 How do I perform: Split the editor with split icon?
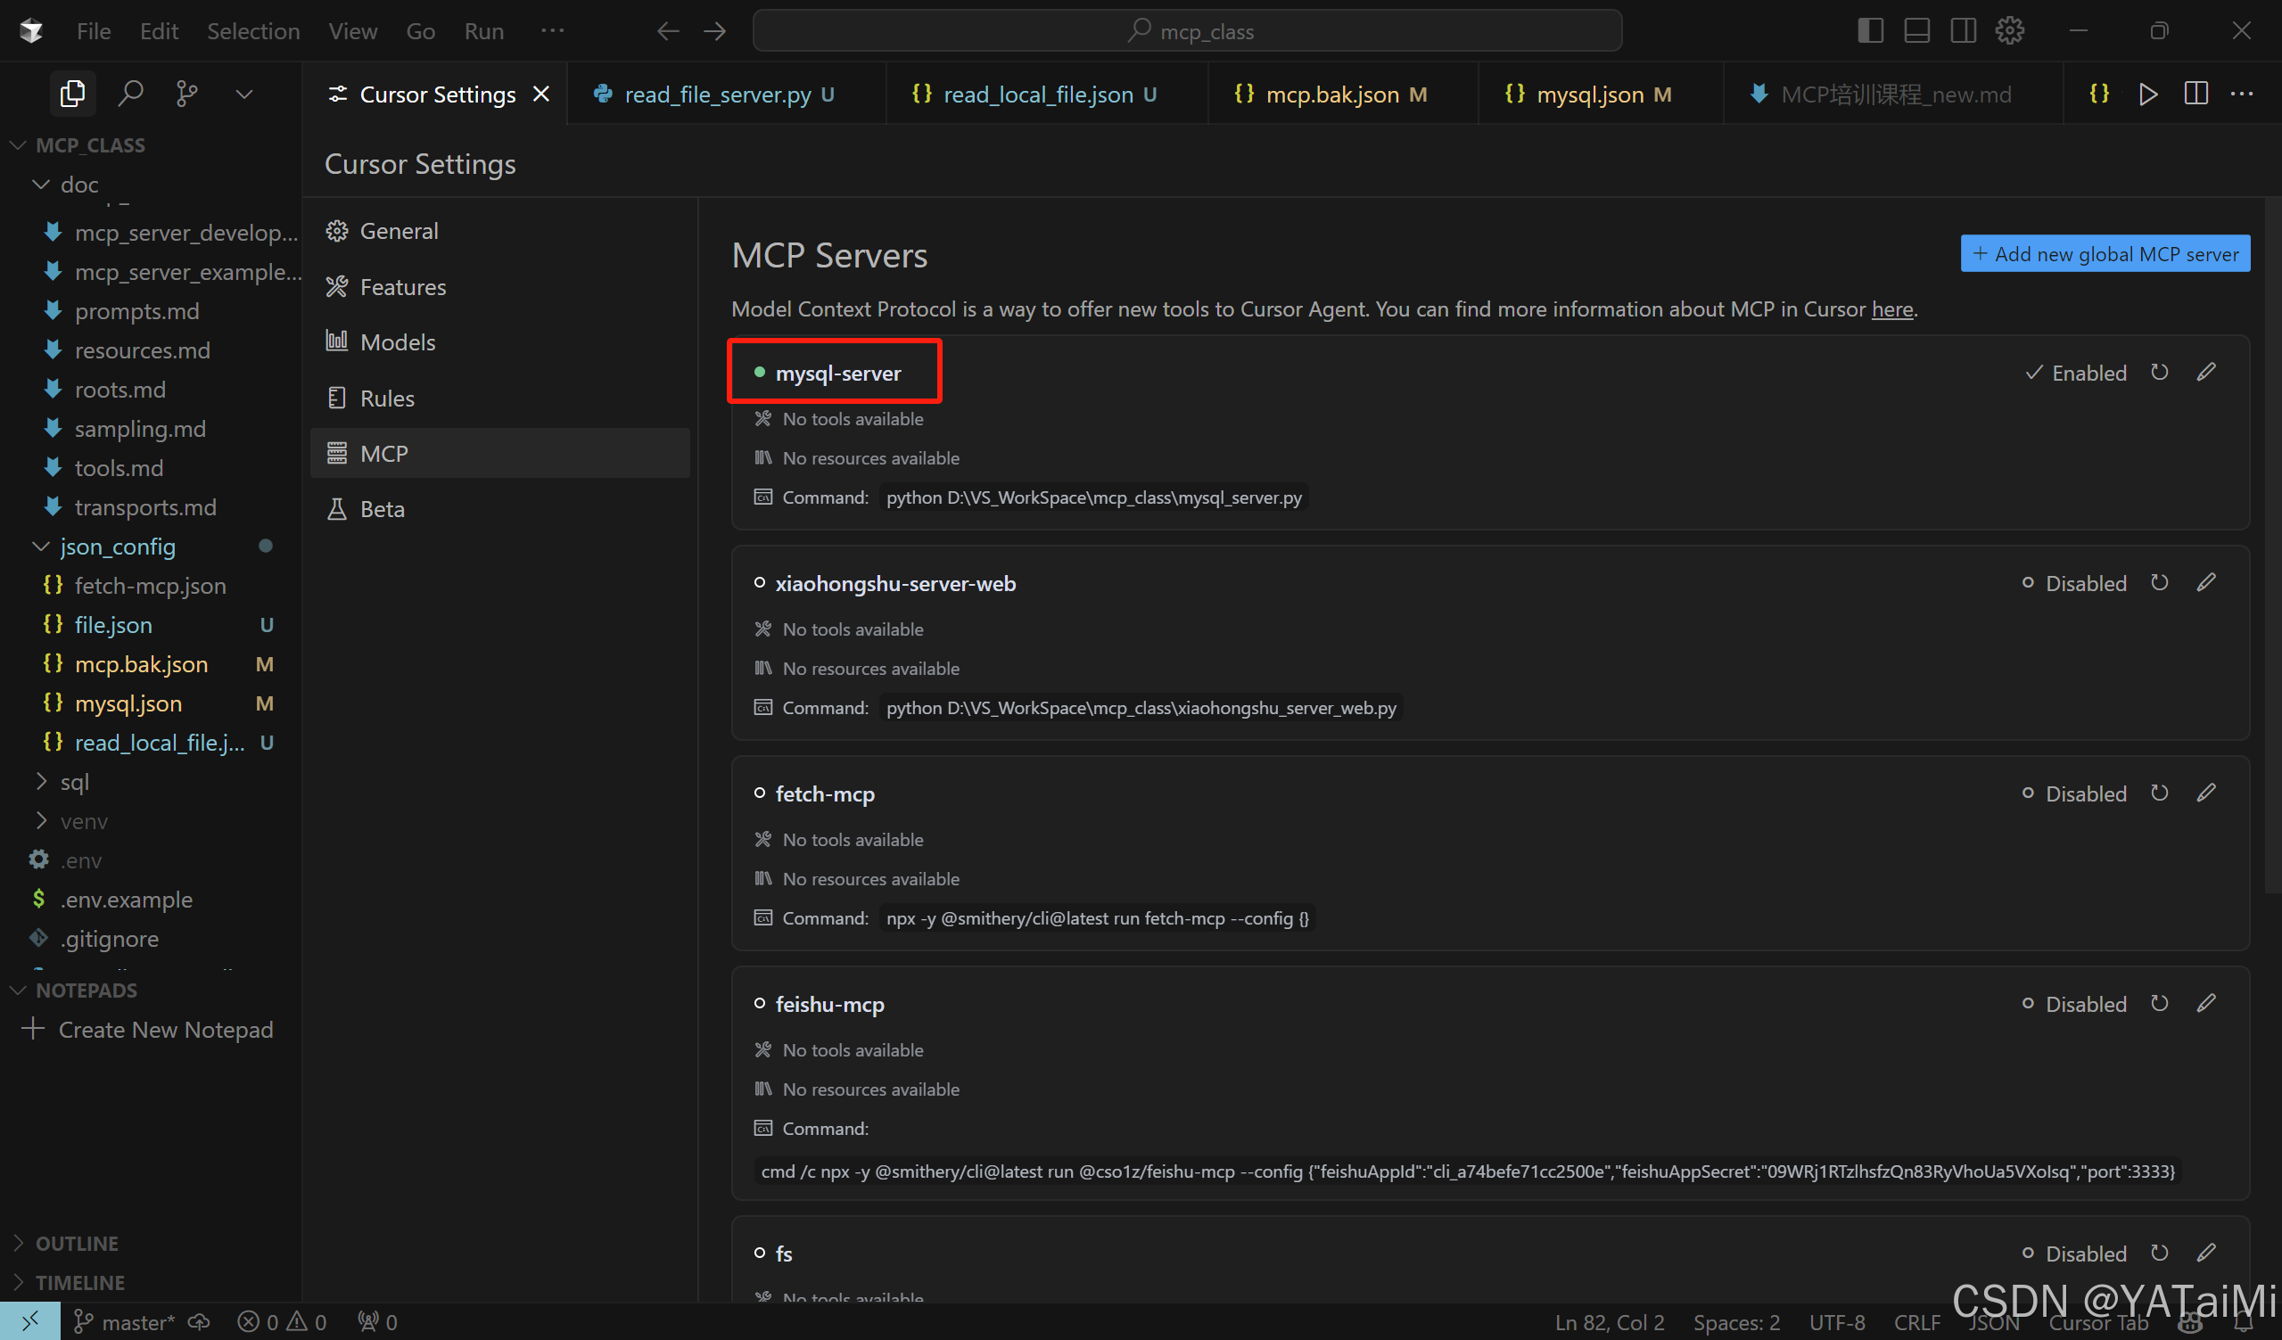click(x=2195, y=94)
